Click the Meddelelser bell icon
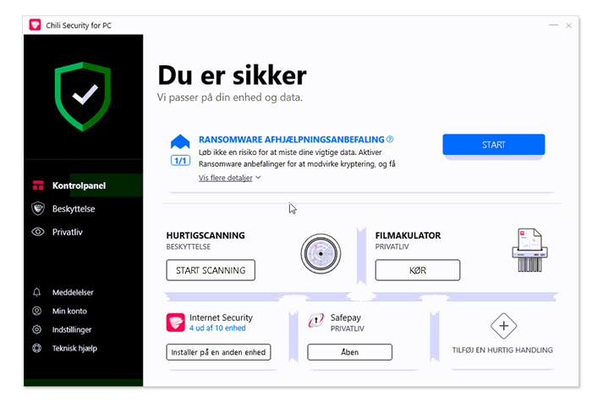This screenshot has width=603, height=403. pyautogui.click(x=36, y=292)
